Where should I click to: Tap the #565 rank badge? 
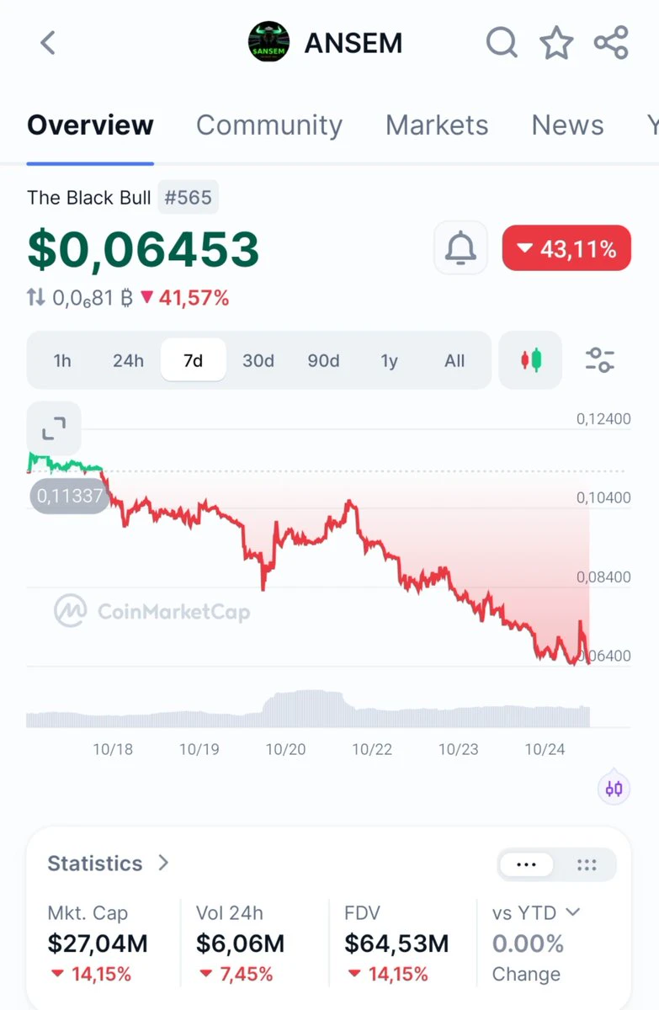[189, 198]
